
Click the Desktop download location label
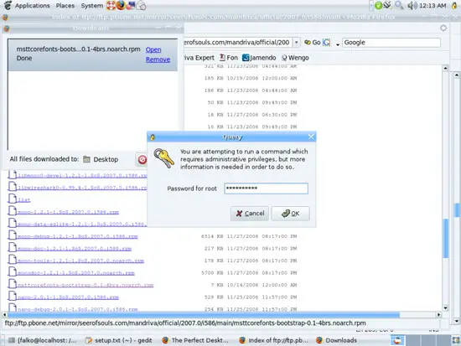coord(106,159)
